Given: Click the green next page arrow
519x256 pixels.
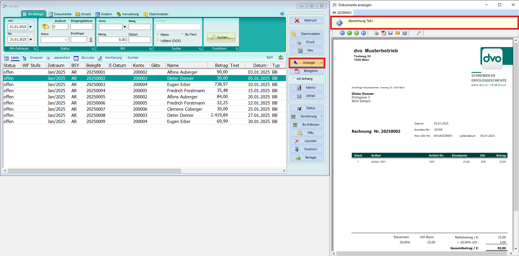Looking at the screenshot, I should pos(356,33).
